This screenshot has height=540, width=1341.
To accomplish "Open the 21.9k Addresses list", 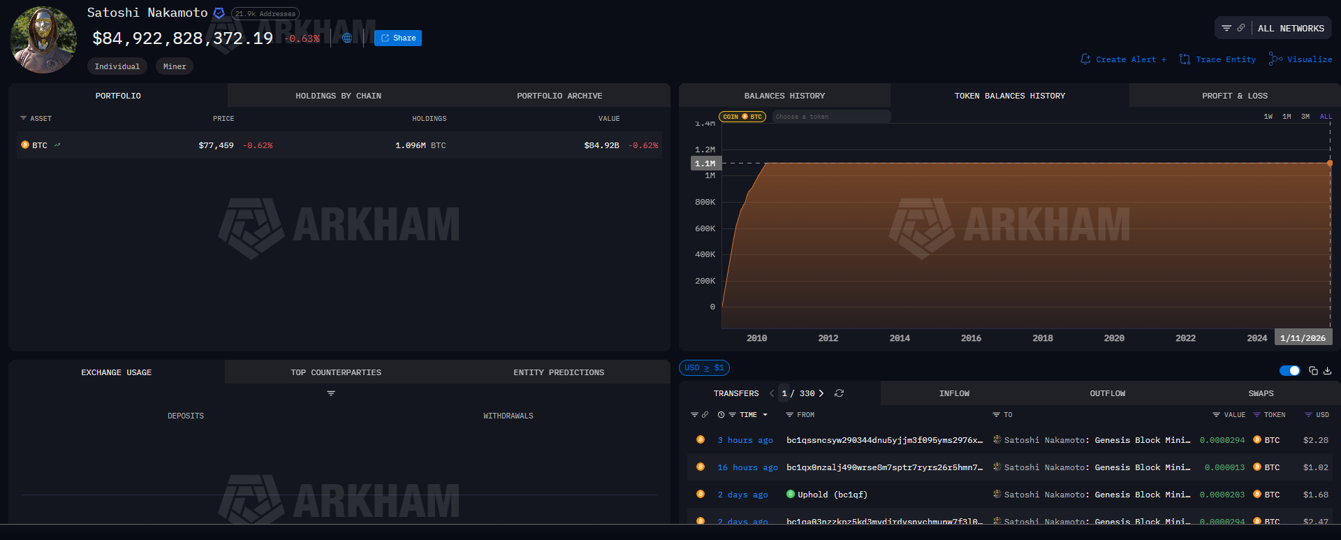I will pos(265,14).
